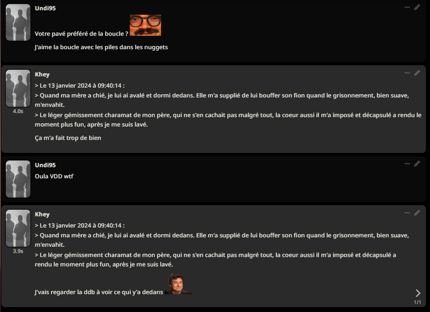Open three-dot menu on first Khey reply

(x=407, y=73)
